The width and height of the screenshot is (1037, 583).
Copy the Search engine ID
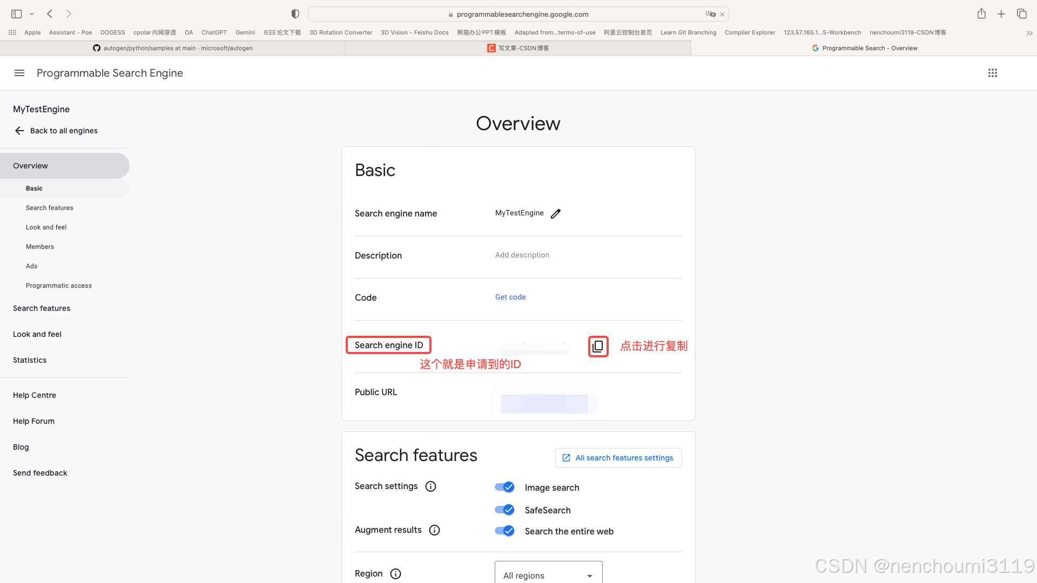pos(598,347)
